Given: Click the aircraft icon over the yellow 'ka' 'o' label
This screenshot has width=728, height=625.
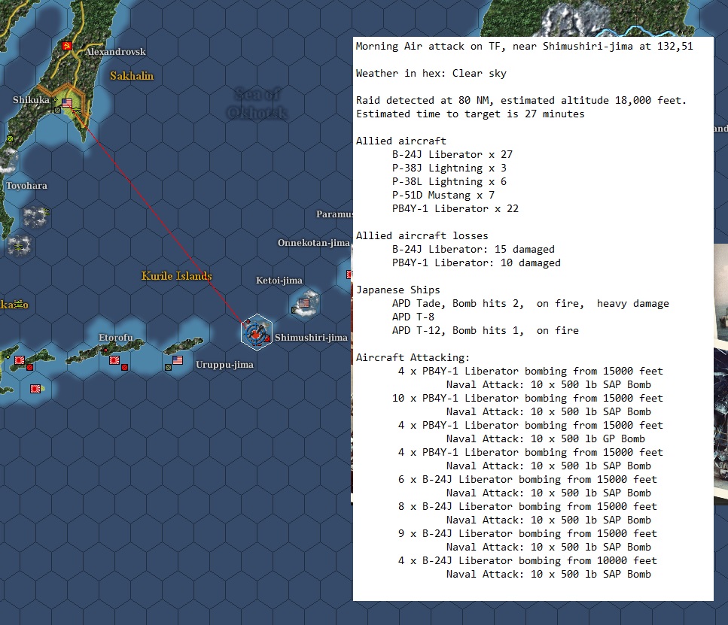Looking at the screenshot, I should point(19,304).
